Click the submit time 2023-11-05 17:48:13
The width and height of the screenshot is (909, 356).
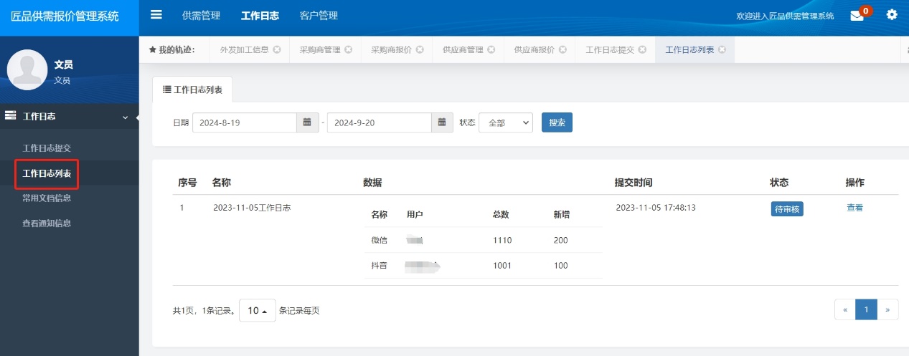(656, 208)
